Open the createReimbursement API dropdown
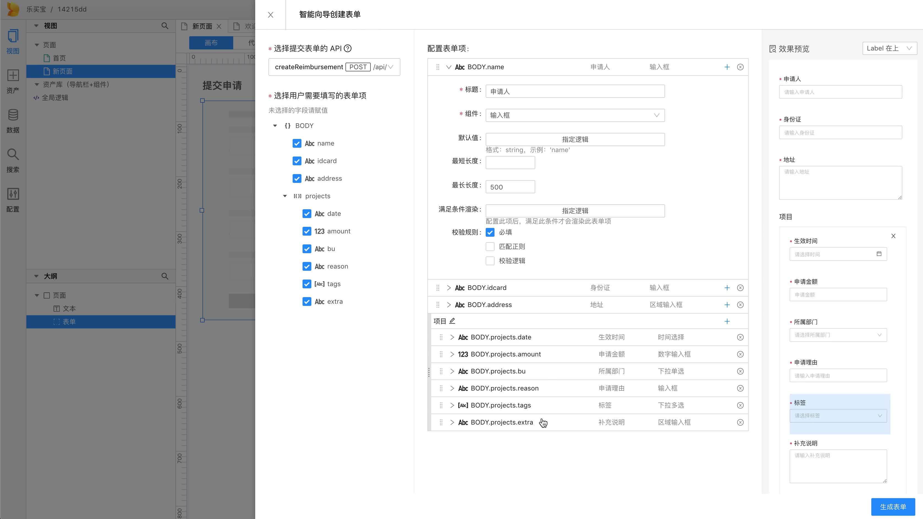The image size is (923, 519). (334, 67)
